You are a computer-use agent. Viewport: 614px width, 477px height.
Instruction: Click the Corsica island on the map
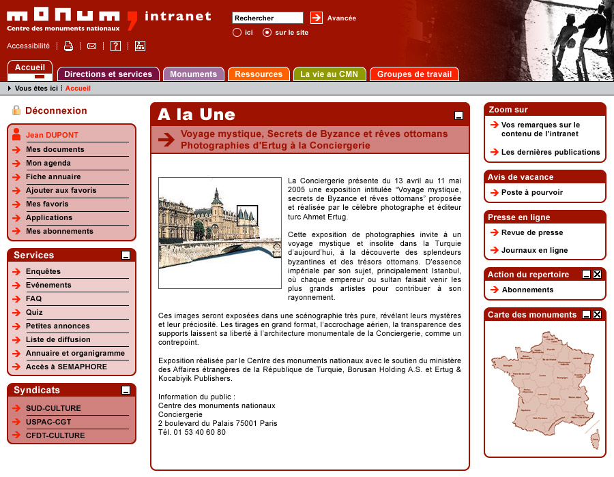tap(595, 439)
